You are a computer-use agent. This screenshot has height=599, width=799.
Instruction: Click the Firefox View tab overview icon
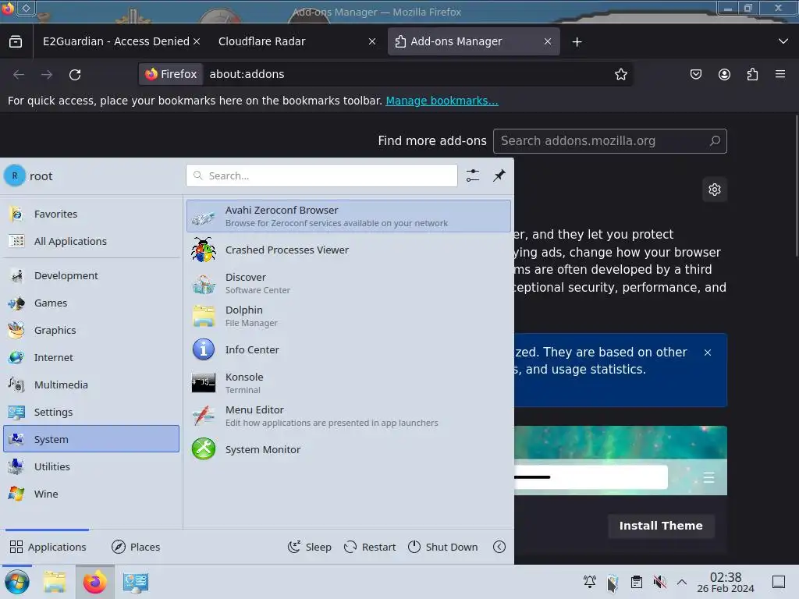16,41
